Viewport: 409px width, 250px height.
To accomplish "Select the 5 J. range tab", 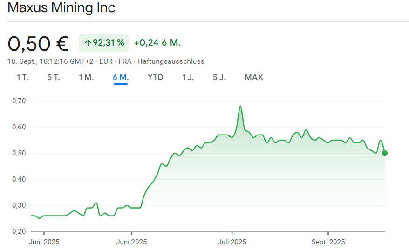I will click(x=219, y=77).
